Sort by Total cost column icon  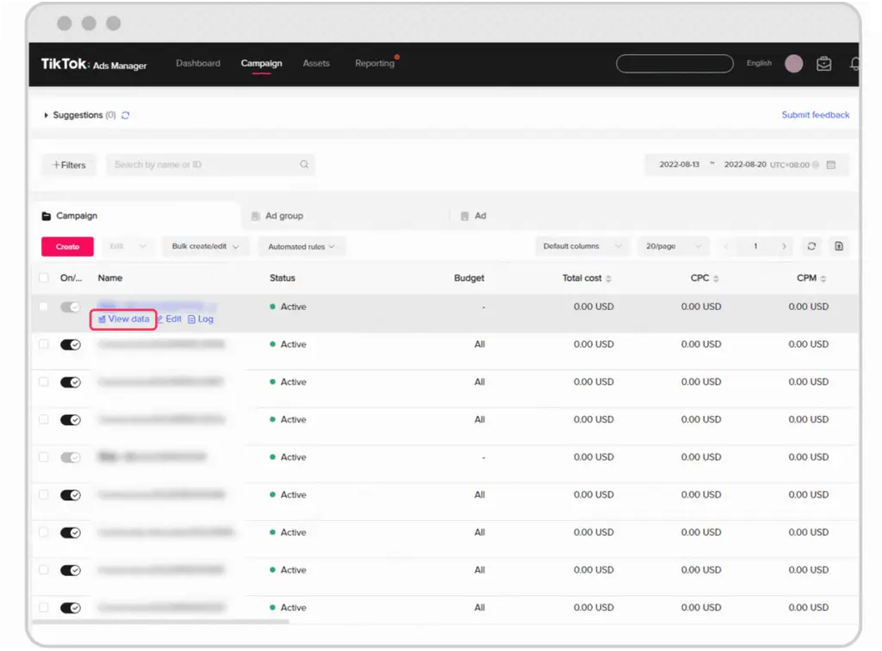click(609, 279)
